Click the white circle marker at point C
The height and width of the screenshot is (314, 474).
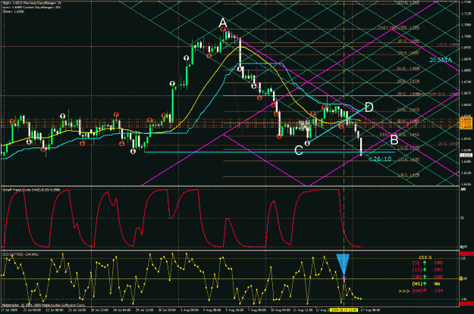point(307,143)
